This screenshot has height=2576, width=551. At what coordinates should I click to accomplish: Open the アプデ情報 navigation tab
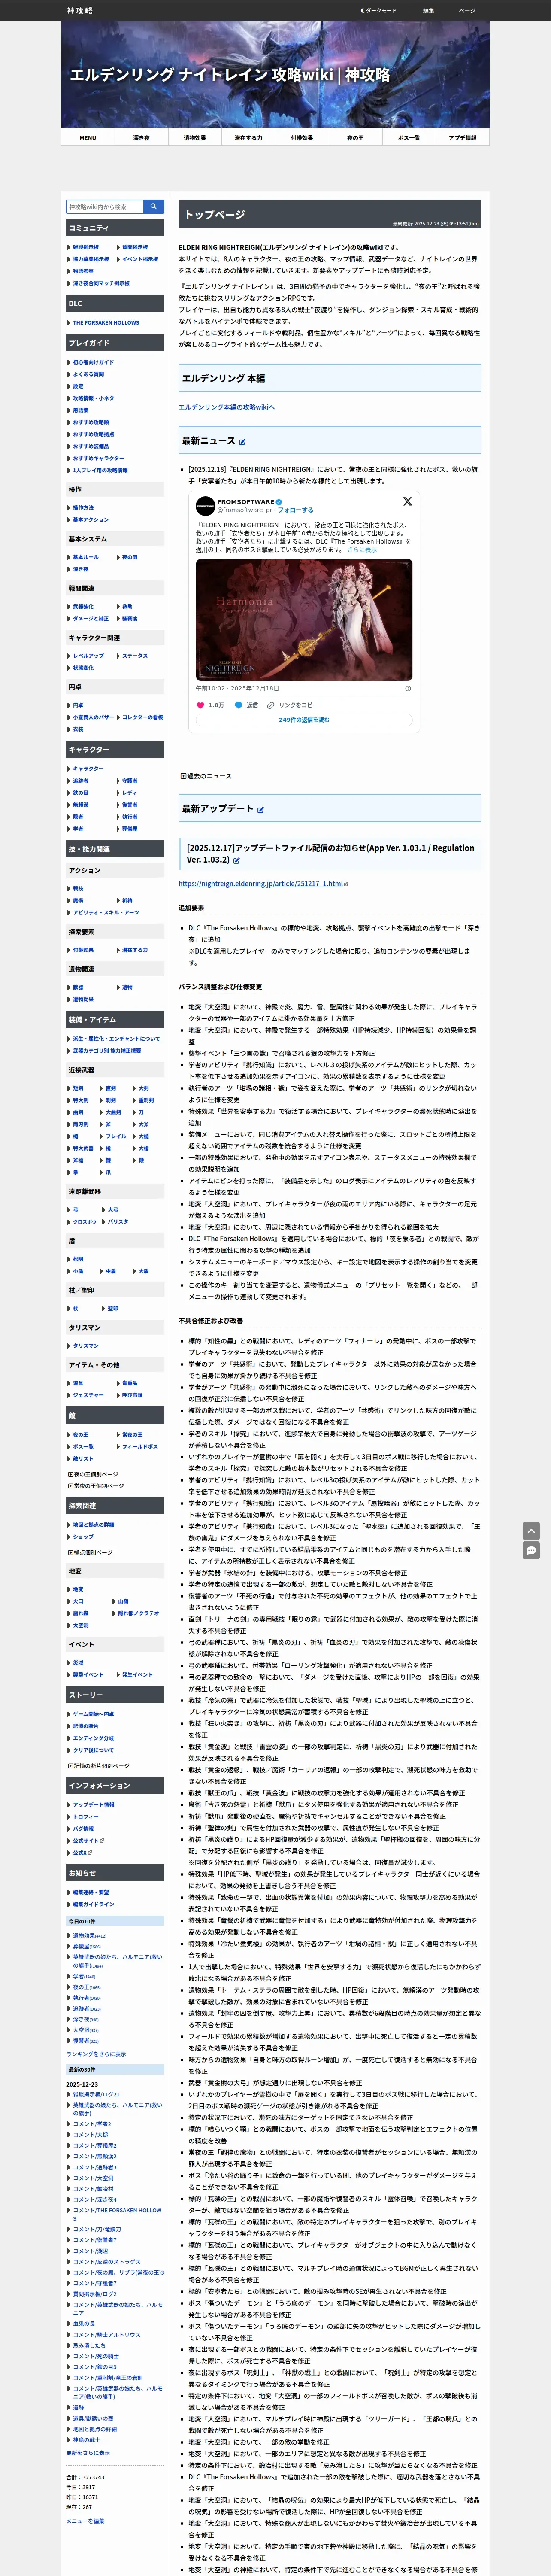[x=462, y=138]
